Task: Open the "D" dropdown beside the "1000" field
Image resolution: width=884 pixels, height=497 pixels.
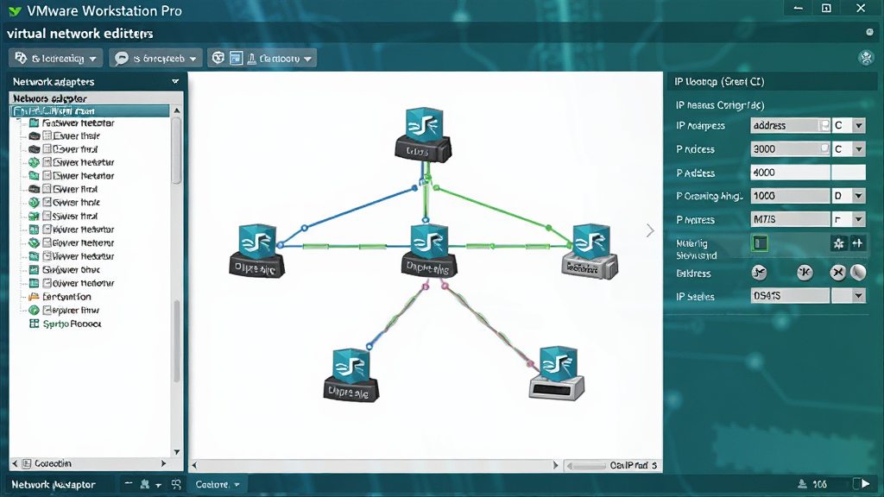Action: pyautogui.click(x=849, y=196)
